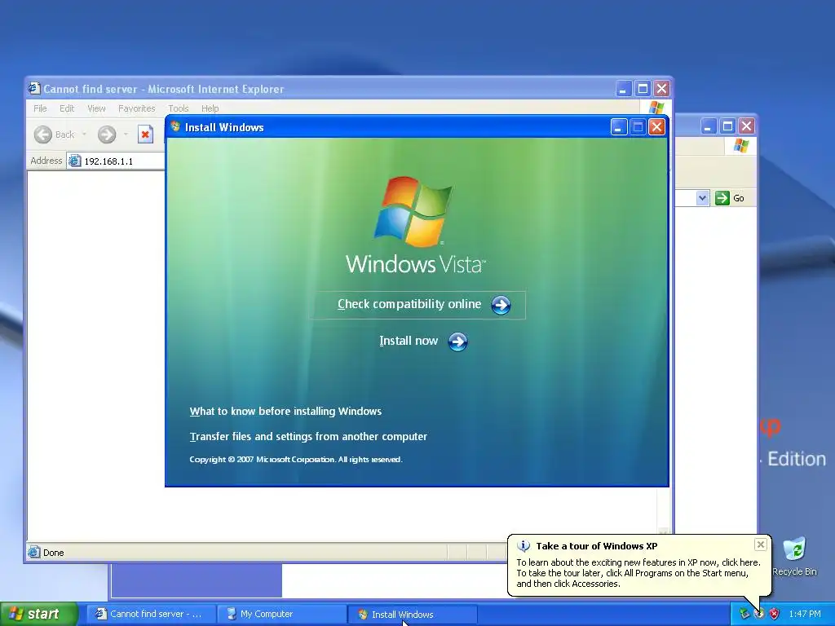The width and height of the screenshot is (835, 626).
Task: Close the 'Take a tour of Windows XP' balloon
Action: [761, 544]
